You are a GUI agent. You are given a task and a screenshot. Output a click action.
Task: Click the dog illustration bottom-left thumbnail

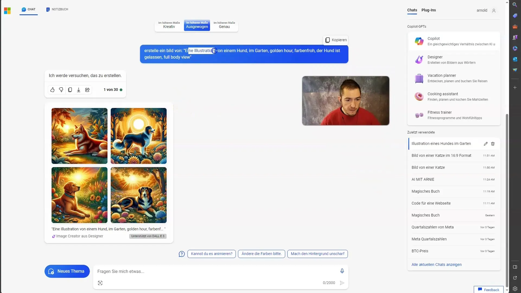(x=79, y=195)
